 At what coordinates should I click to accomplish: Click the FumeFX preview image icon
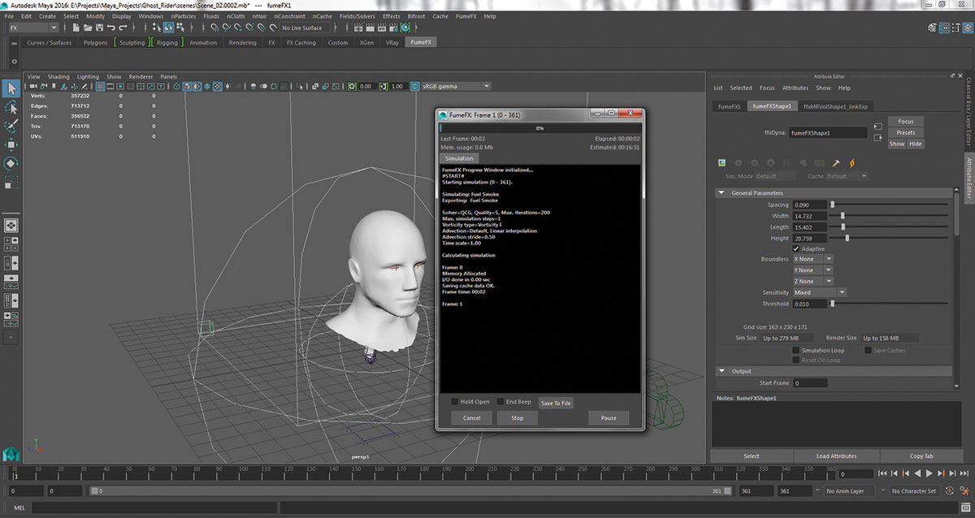pos(723,163)
